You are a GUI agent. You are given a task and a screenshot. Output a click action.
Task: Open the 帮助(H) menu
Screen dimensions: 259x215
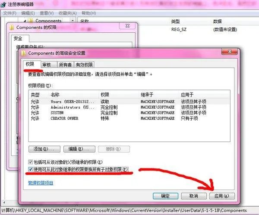point(88,13)
